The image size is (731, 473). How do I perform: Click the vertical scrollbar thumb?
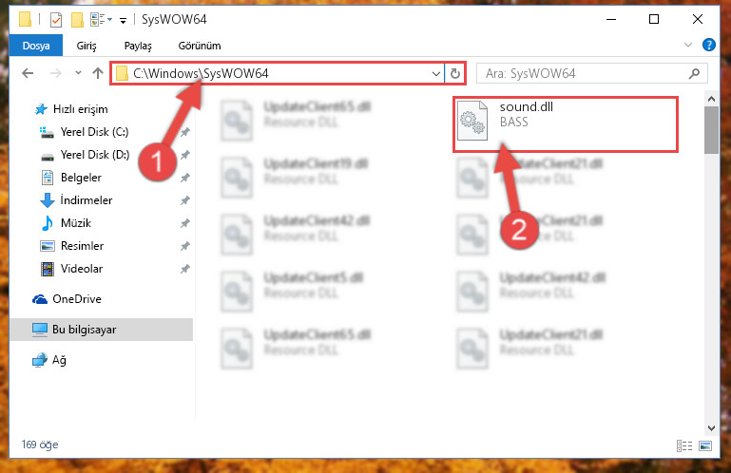click(711, 129)
